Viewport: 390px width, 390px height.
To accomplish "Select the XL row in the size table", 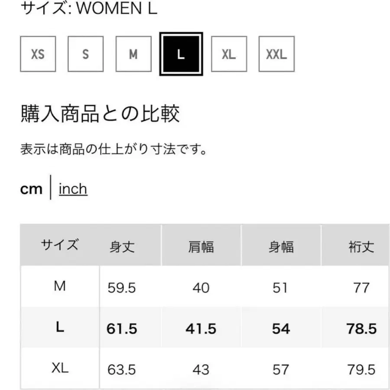I will click(x=60, y=369).
